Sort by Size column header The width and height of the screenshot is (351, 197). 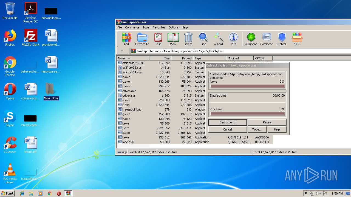pyautogui.click(x=160, y=58)
